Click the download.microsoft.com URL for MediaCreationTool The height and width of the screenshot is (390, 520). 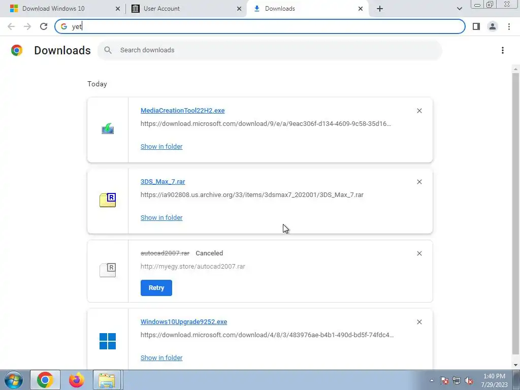[x=266, y=124]
